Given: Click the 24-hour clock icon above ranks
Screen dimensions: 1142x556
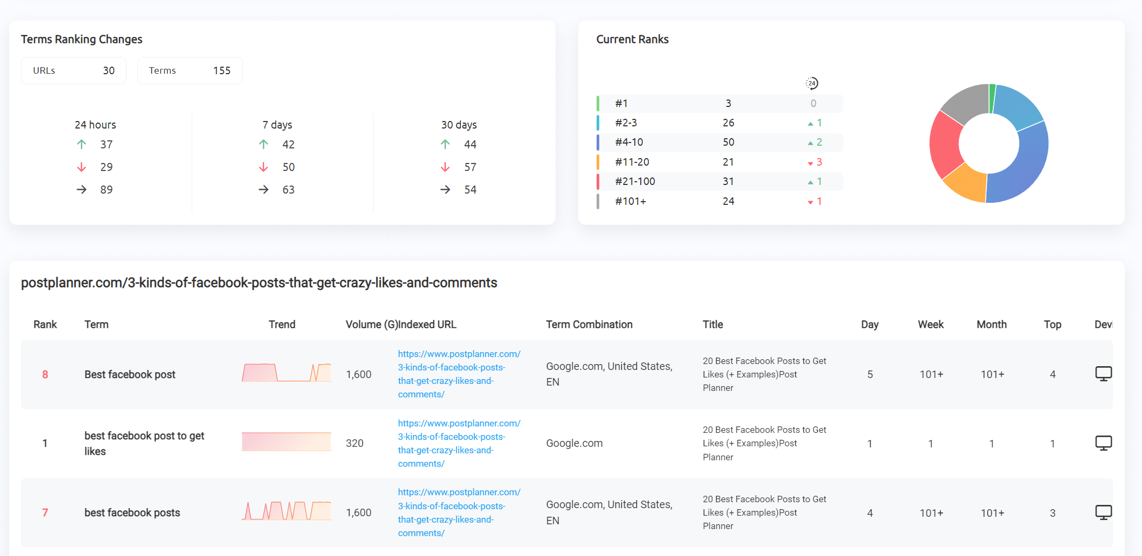Looking at the screenshot, I should [x=812, y=83].
